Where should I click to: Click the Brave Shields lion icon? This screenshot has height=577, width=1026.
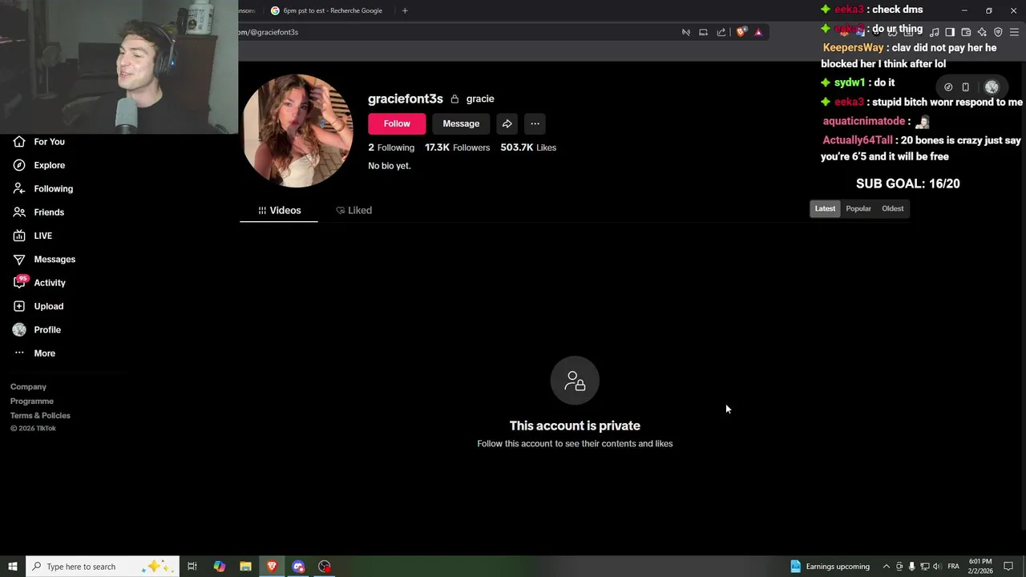click(x=741, y=32)
